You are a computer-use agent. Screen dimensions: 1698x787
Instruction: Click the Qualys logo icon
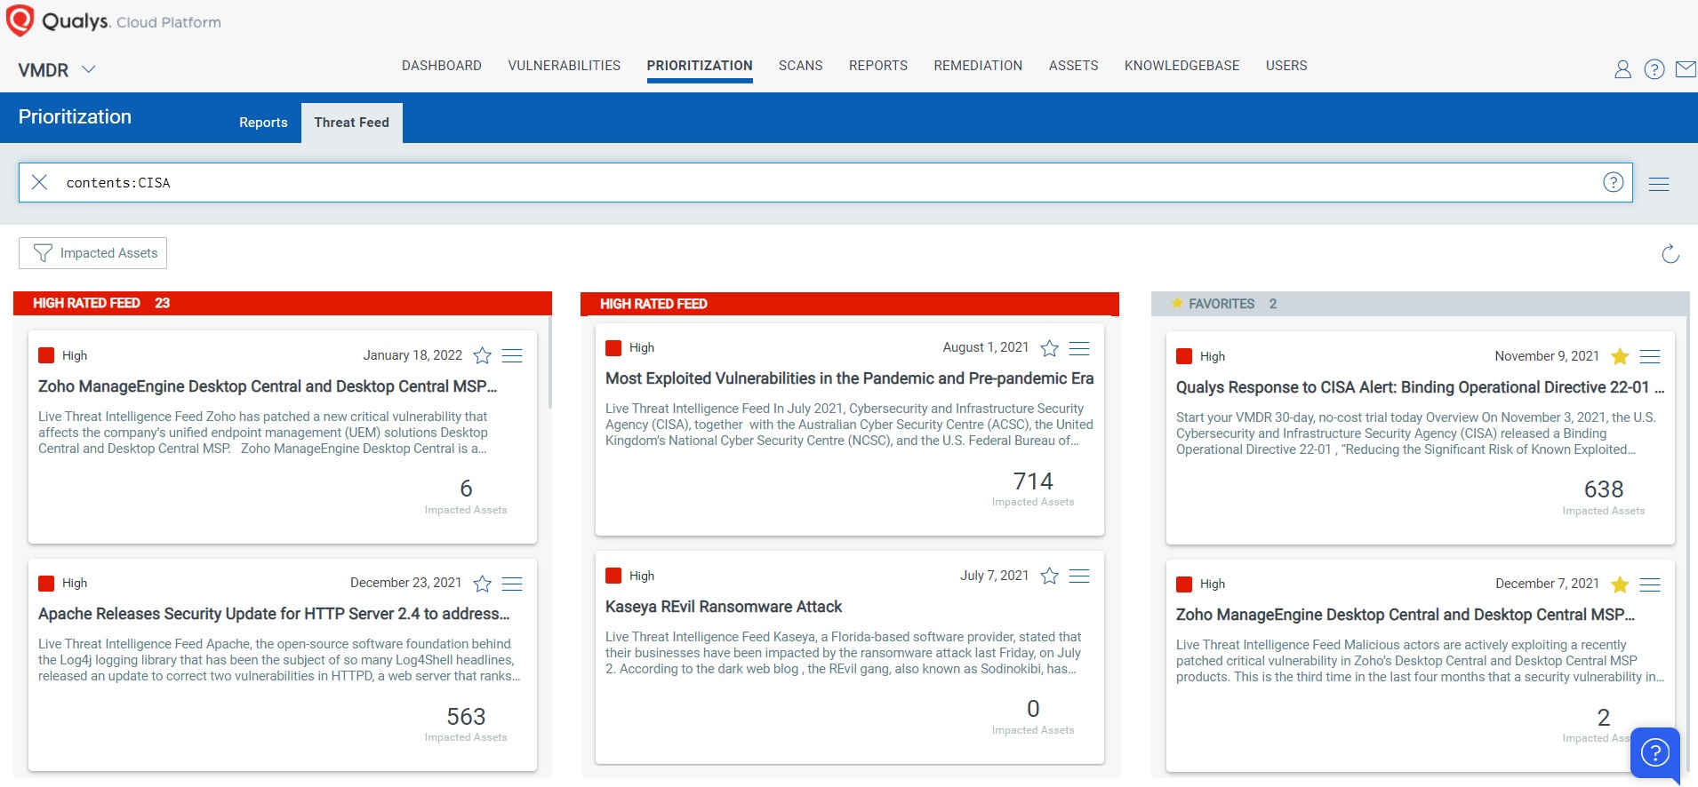pos(20,20)
